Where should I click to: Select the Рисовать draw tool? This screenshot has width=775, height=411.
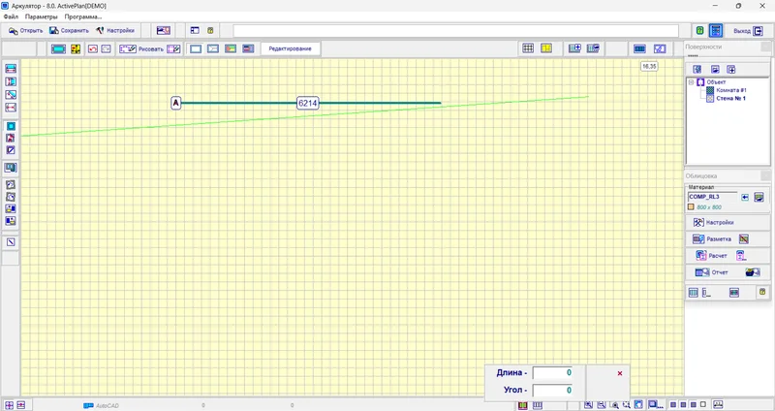140,48
